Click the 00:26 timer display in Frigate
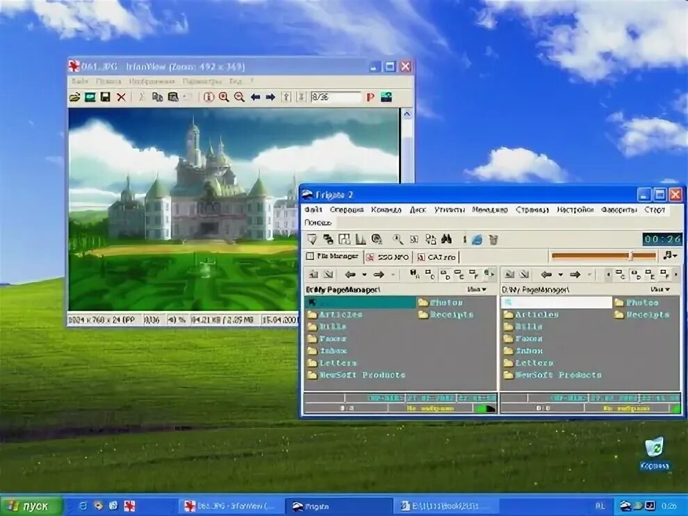This screenshot has width=688, height=516. pyautogui.click(x=662, y=239)
